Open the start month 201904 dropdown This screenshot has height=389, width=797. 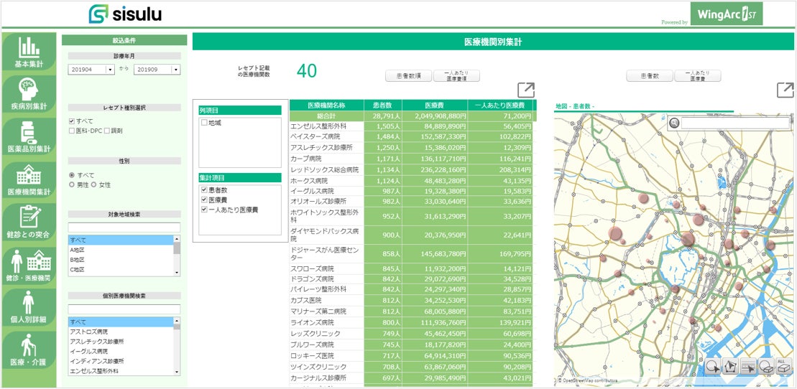point(110,70)
